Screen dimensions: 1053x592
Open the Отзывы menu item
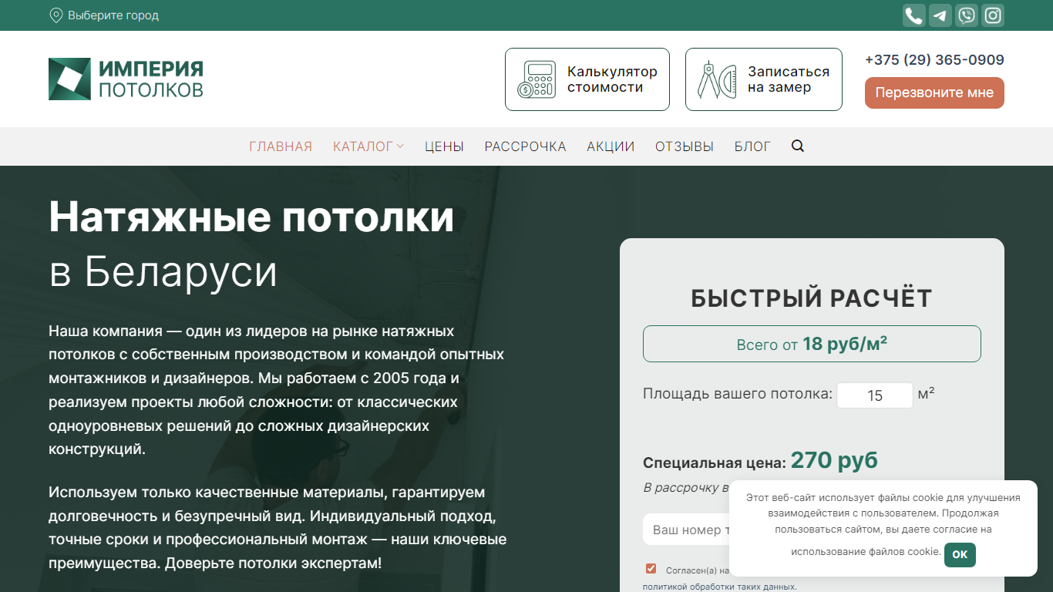point(685,146)
